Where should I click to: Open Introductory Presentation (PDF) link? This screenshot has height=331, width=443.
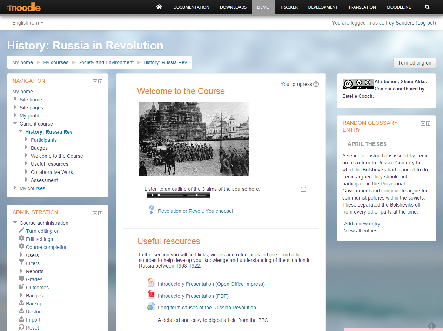[x=193, y=296]
